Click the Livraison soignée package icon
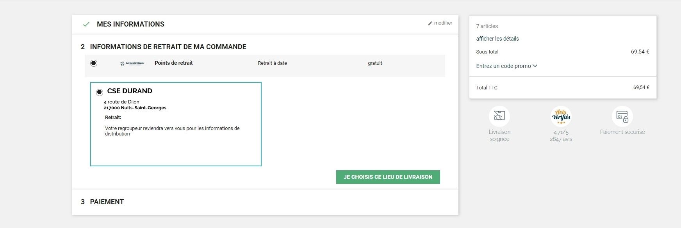 tap(499, 116)
